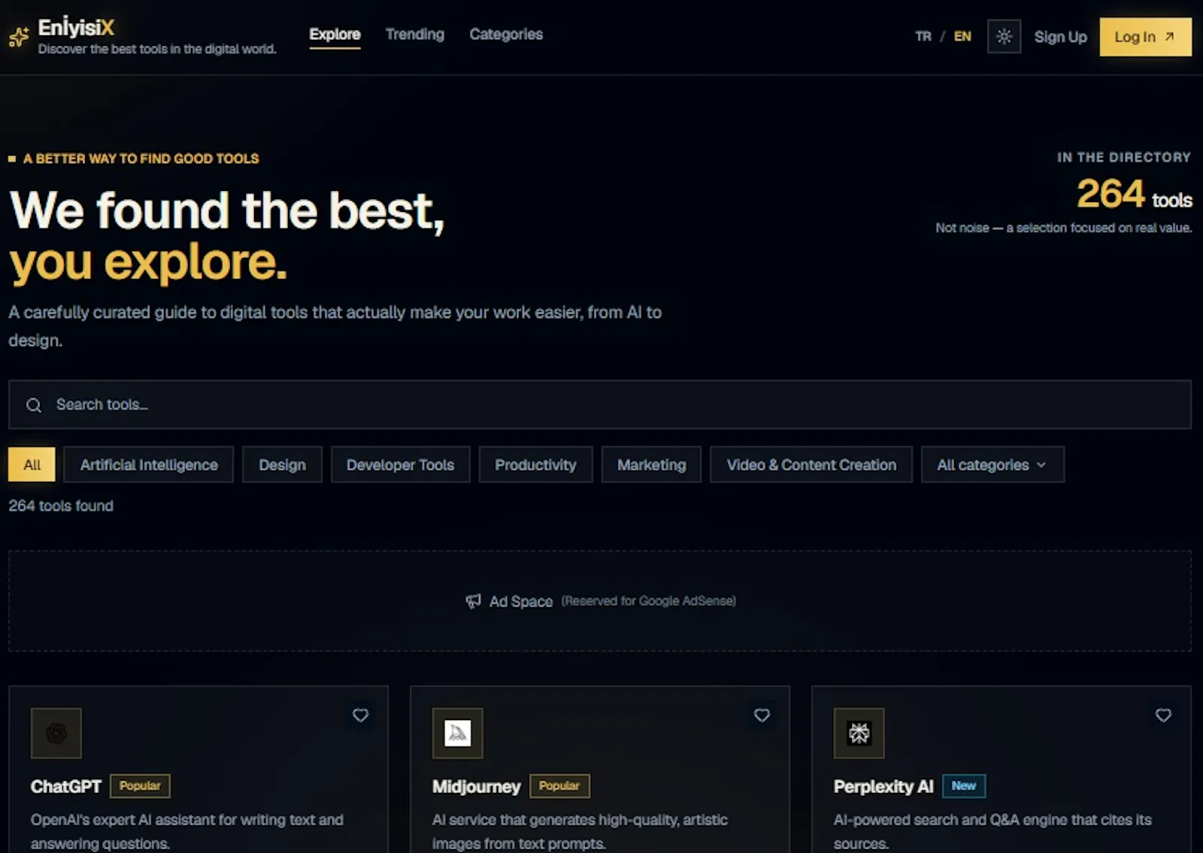Open the Perplexity AI tool title
1203x853 pixels.
[883, 786]
